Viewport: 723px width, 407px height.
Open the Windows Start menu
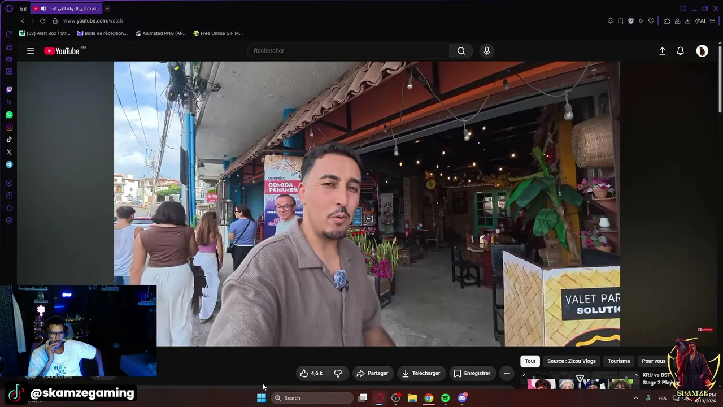(x=262, y=398)
